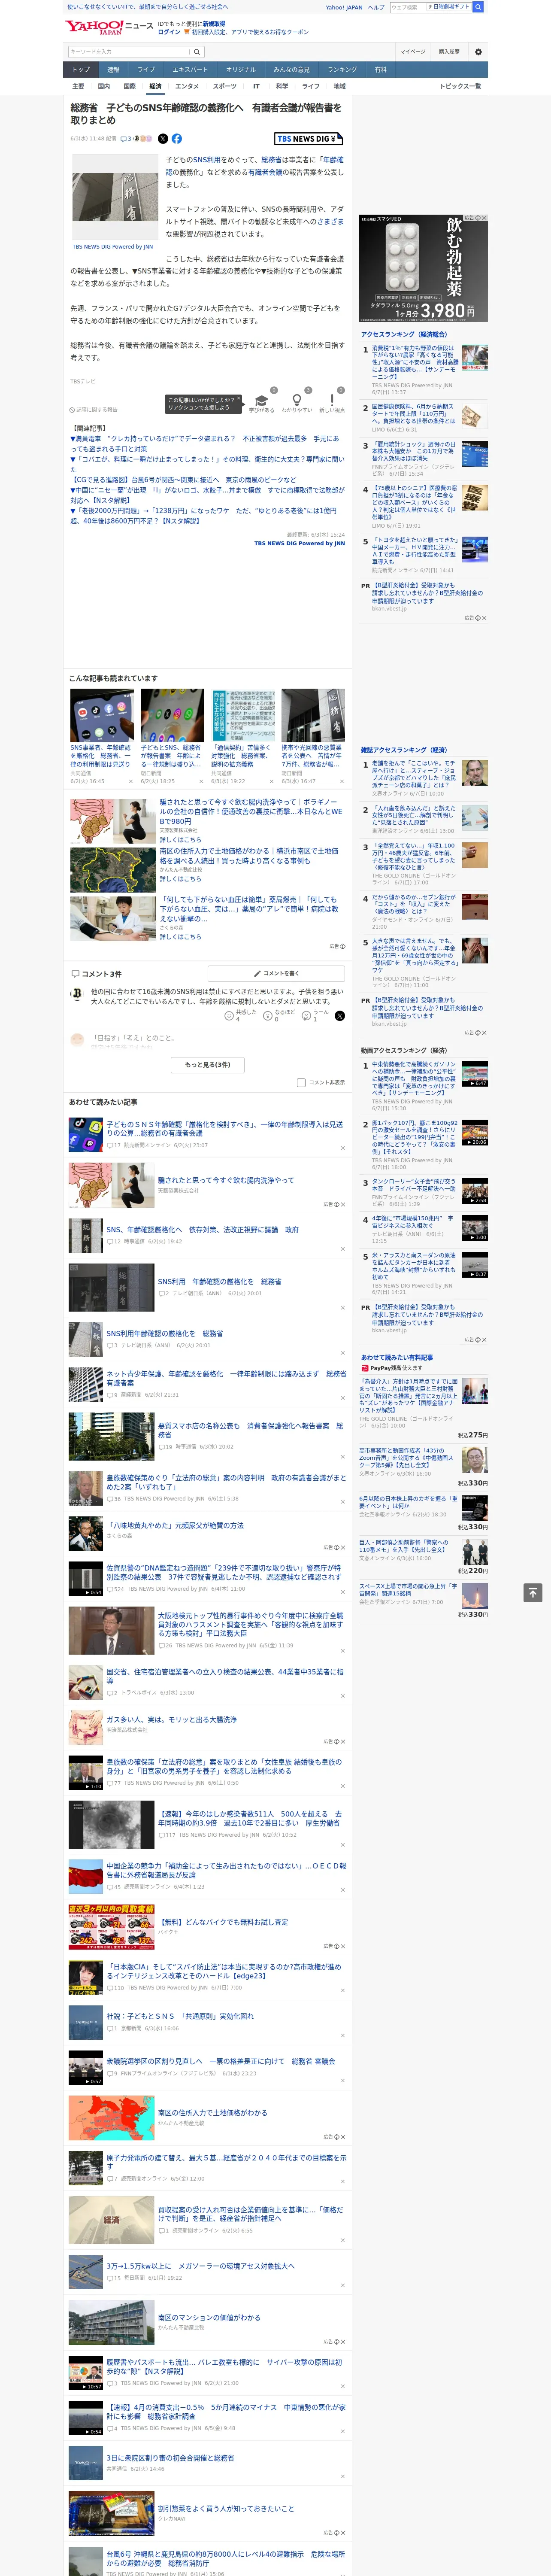The height and width of the screenshot is (2576, 551).
Task: Click the ログイン link
Action: [169, 32]
